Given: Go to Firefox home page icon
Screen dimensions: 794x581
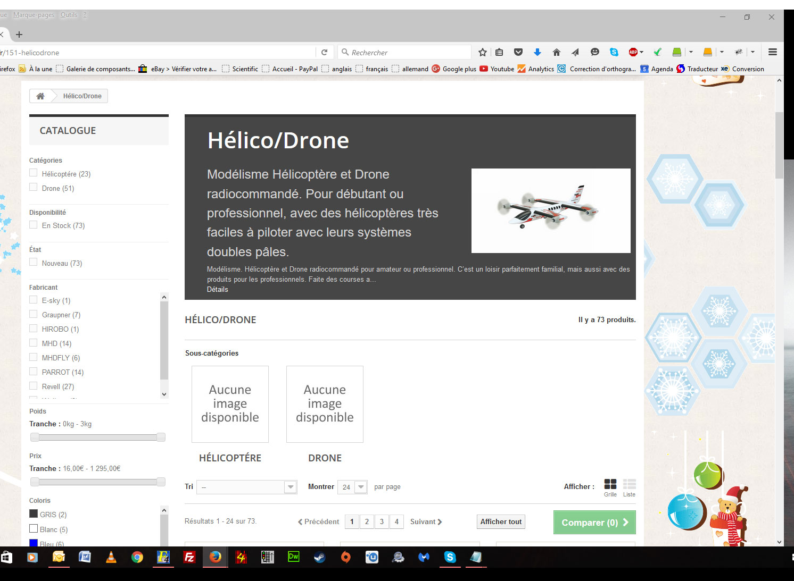Looking at the screenshot, I should (x=557, y=52).
